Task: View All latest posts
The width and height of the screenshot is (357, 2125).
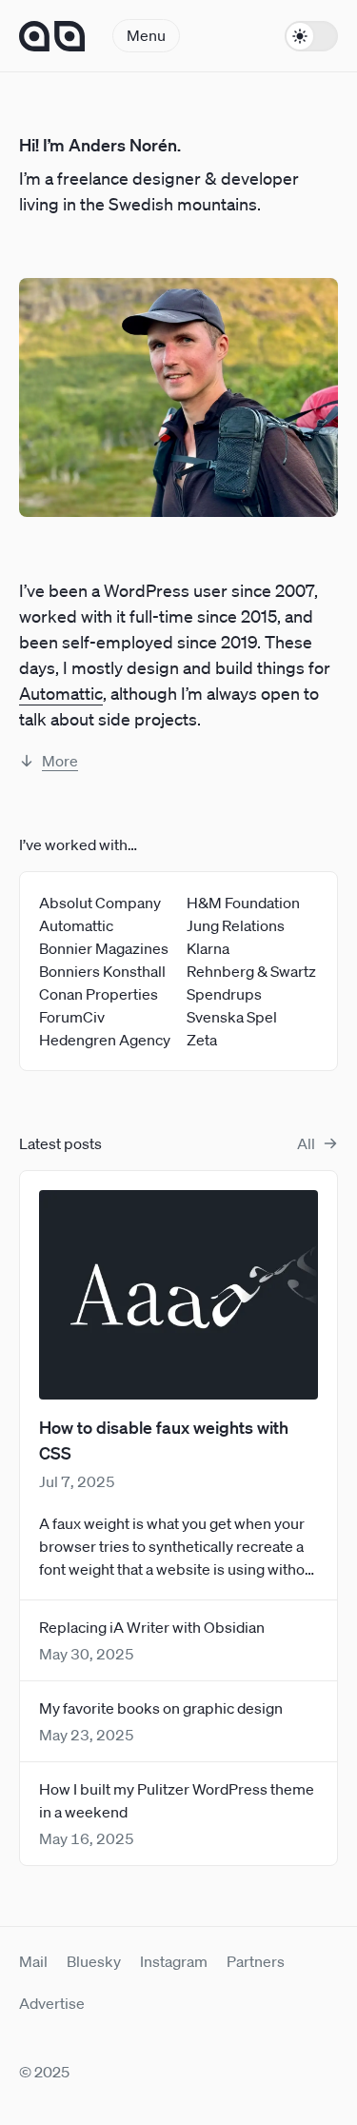Action: (x=306, y=1143)
